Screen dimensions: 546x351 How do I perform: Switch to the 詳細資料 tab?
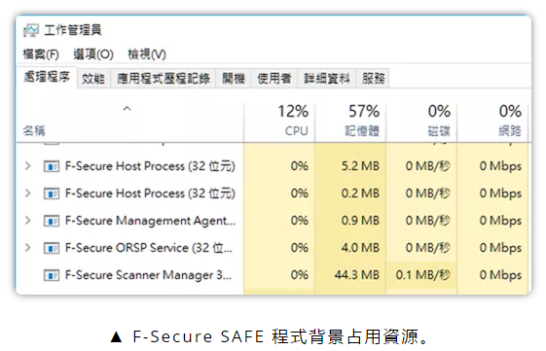pos(327,79)
